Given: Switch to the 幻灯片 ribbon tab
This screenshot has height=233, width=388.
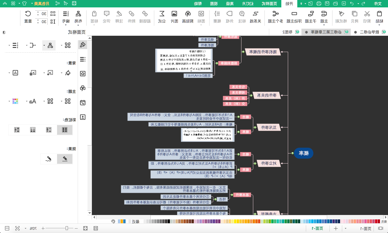Looking at the screenshot, I should [x=247, y=4].
